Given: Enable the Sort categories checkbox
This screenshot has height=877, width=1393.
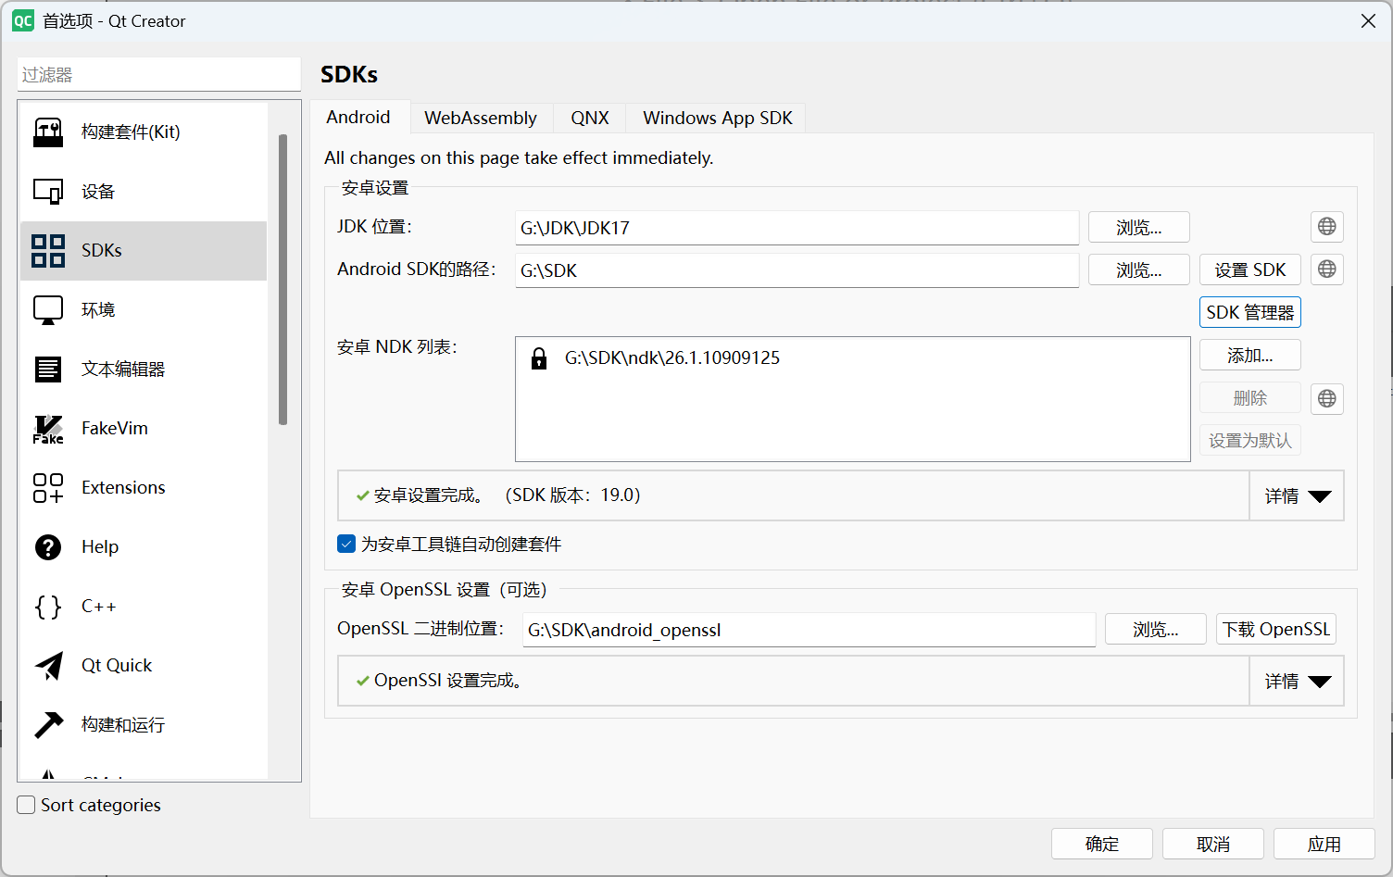Looking at the screenshot, I should point(27,805).
